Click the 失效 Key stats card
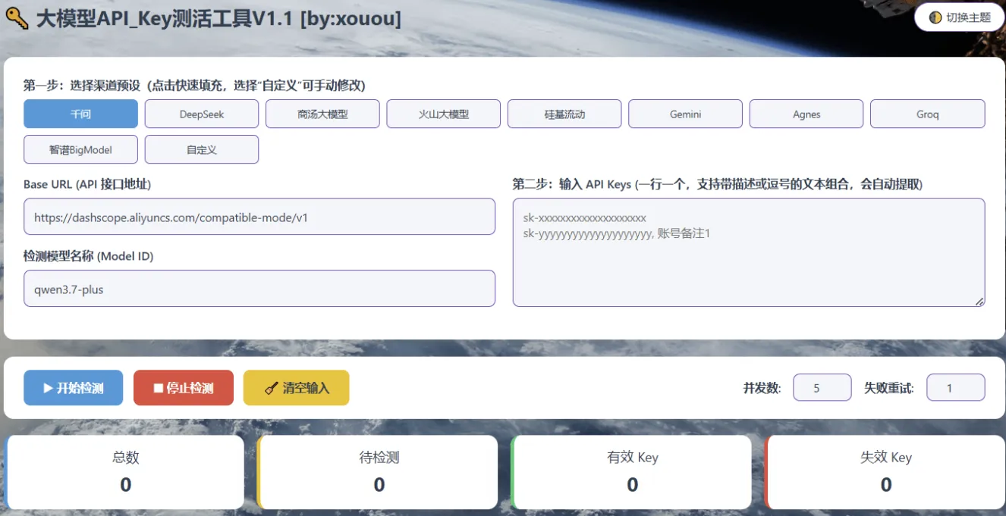The width and height of the screenshot is (1006, 516). (x=885, y=471)
